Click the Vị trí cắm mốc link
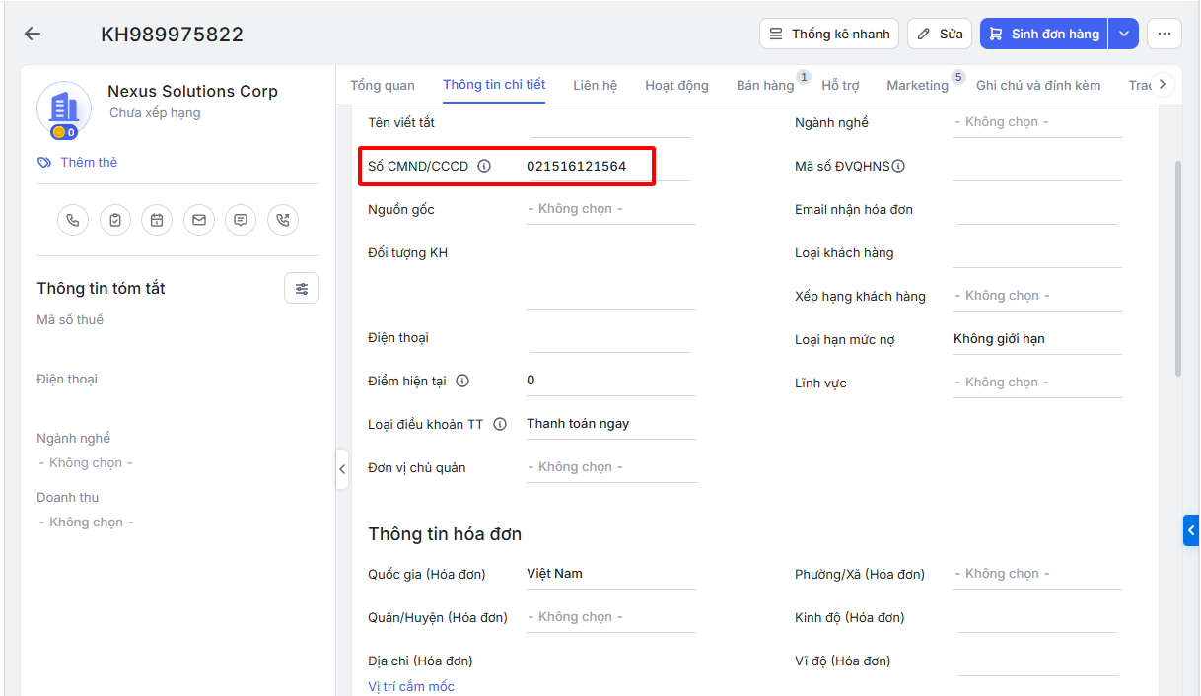This screenshot has height=696, width=1201. (x=411, y=686)
